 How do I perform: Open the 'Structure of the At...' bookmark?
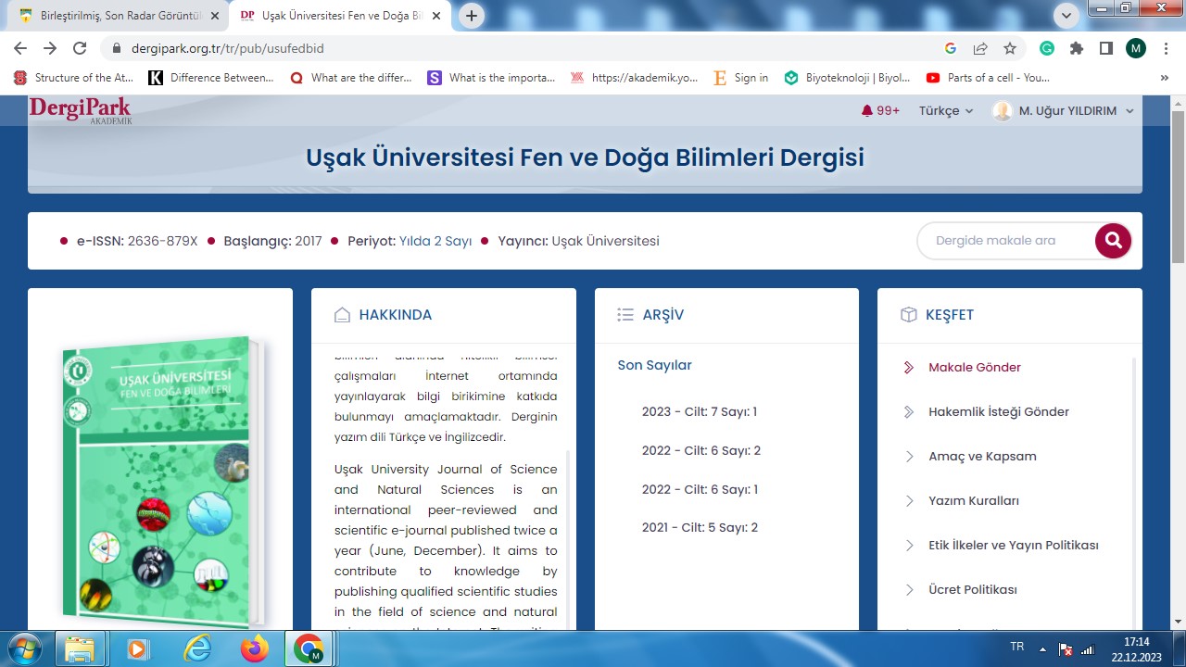point(75,78)
